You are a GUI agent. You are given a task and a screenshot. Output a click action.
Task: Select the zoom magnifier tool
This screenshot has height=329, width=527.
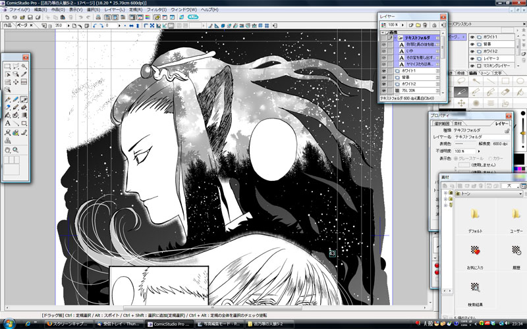pos(16,150)
